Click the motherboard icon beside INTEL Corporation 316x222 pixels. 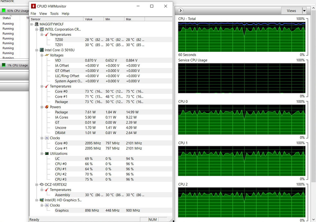pyautogui.click(x=42, y=29)
